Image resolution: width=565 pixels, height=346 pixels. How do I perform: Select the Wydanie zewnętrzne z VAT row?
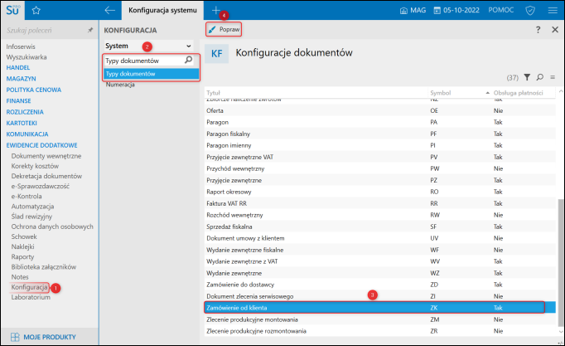pyautogui.click(x=379, y=261)
